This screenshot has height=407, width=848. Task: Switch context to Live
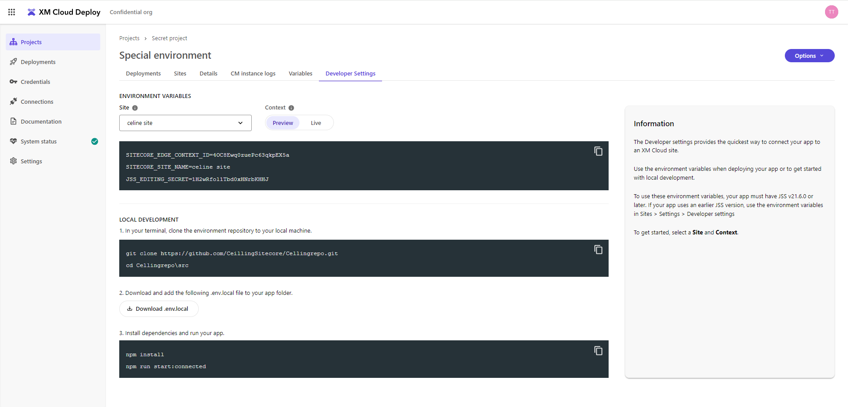(316, 123)
